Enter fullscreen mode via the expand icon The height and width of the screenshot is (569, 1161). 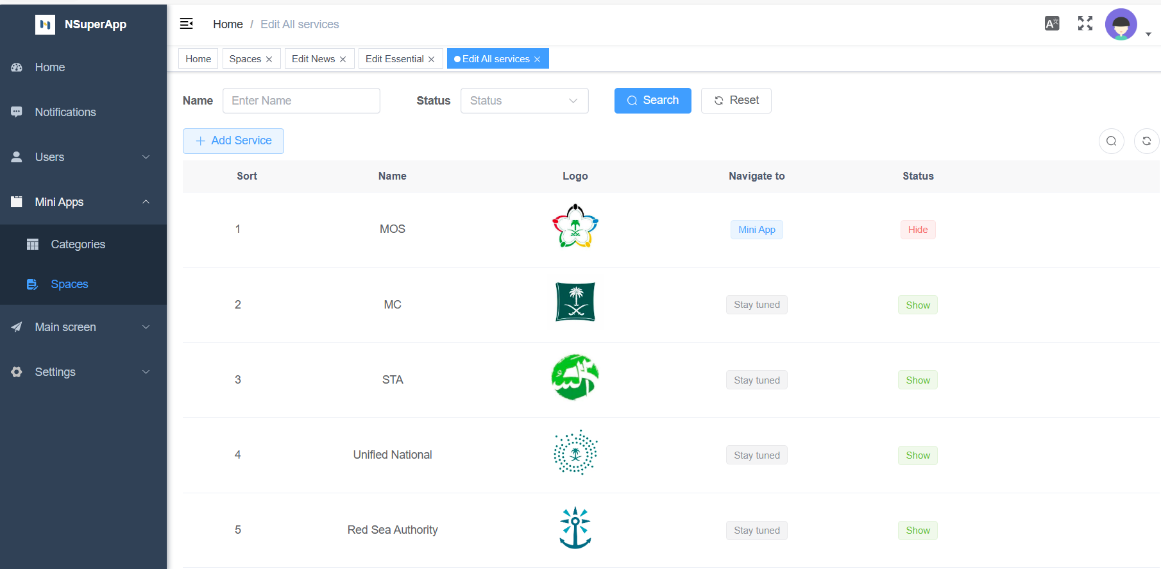pyautogui.click(x=1085, y=24)
